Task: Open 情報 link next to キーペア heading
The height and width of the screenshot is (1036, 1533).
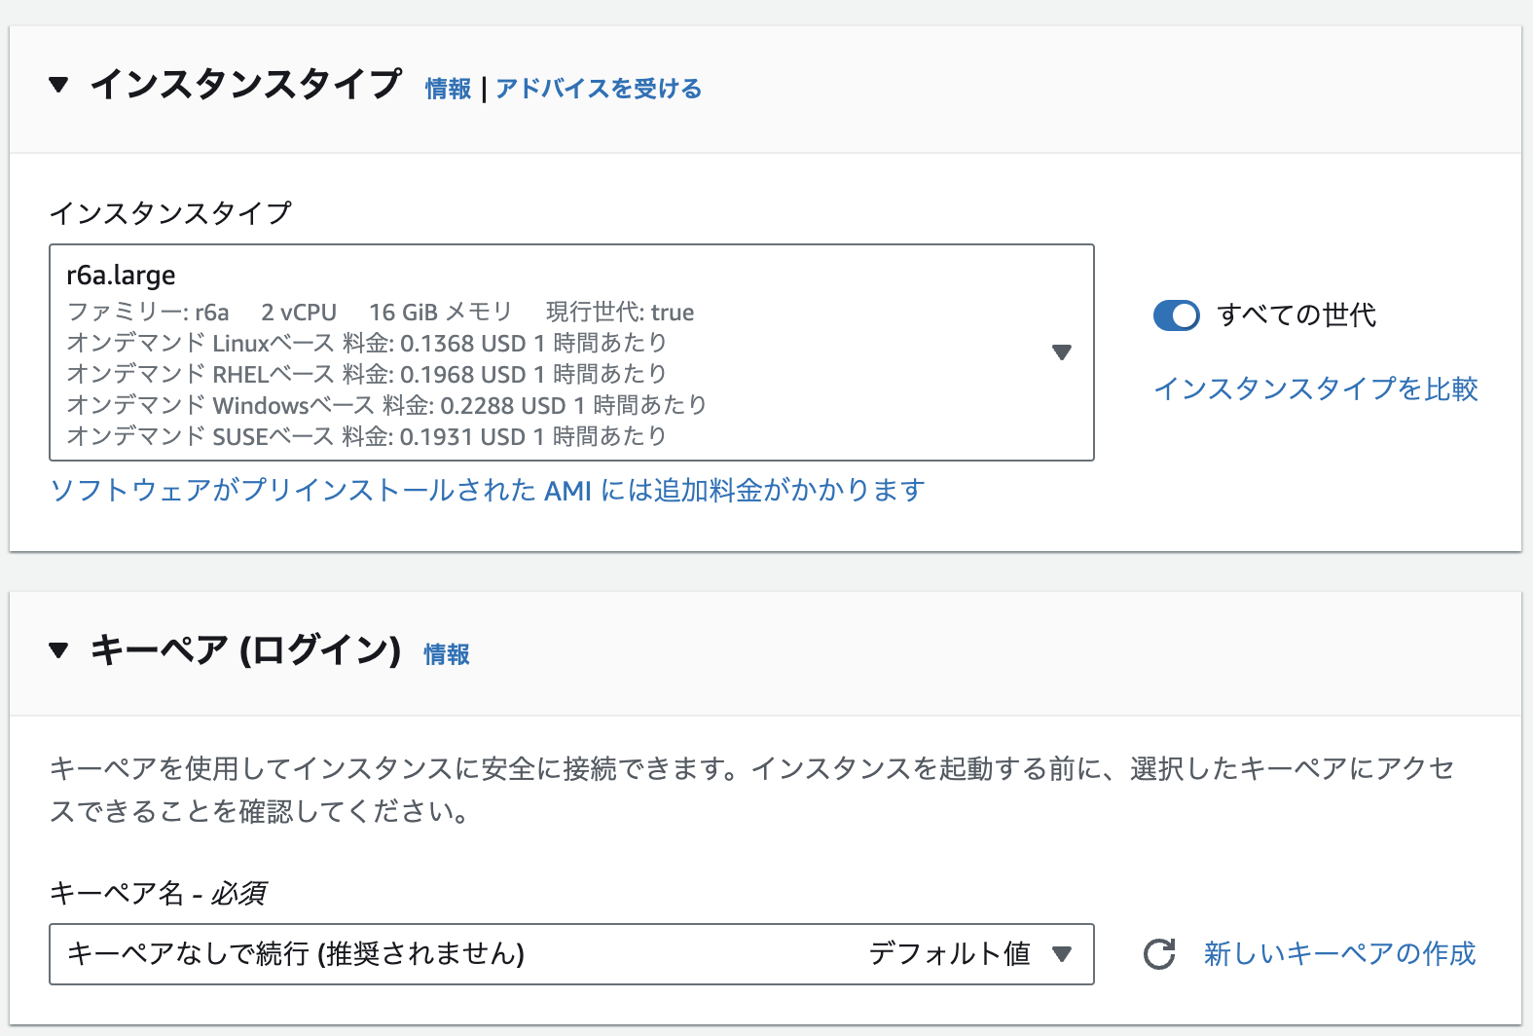Action: [x=447, y=655]
